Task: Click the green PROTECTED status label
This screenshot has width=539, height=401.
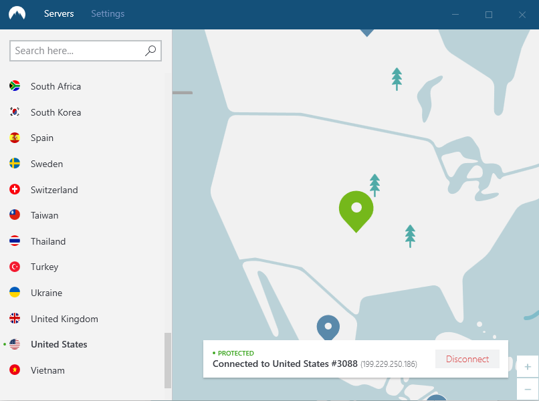Action: tap(236, 354)
